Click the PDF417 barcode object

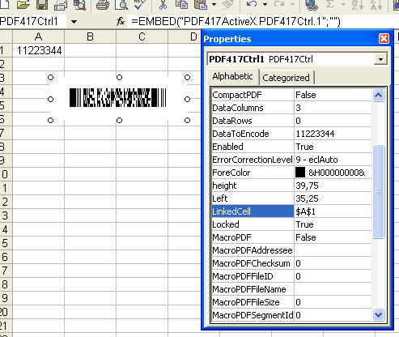coord(118,98)
